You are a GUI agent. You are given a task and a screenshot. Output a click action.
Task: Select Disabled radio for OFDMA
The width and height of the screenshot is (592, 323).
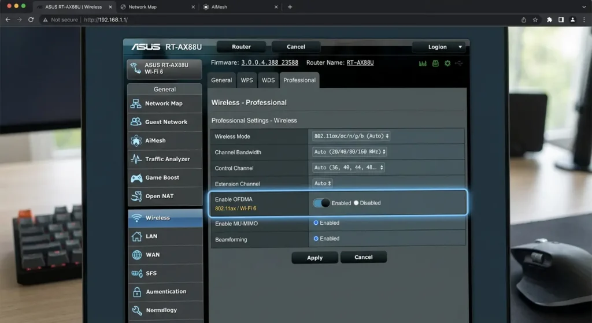click(x=356, y=203)
